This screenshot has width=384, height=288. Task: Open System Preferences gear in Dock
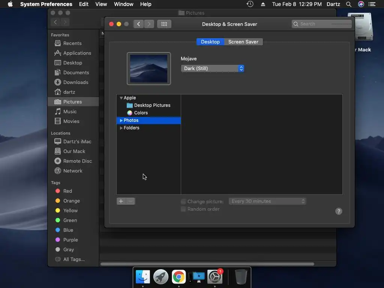tap(215, 277)
